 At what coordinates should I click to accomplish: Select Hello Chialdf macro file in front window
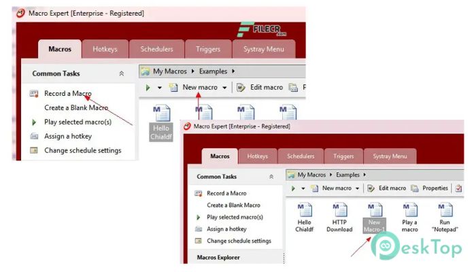(305, 218)
